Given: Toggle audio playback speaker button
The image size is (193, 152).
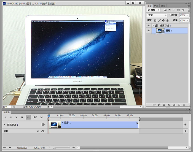Looking at the screenshot, I should [28, 117].
